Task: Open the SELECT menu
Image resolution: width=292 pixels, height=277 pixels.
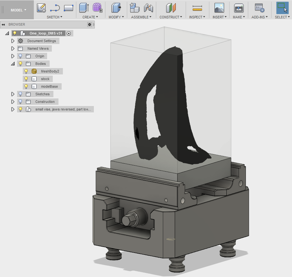Action: click(282, 17)
